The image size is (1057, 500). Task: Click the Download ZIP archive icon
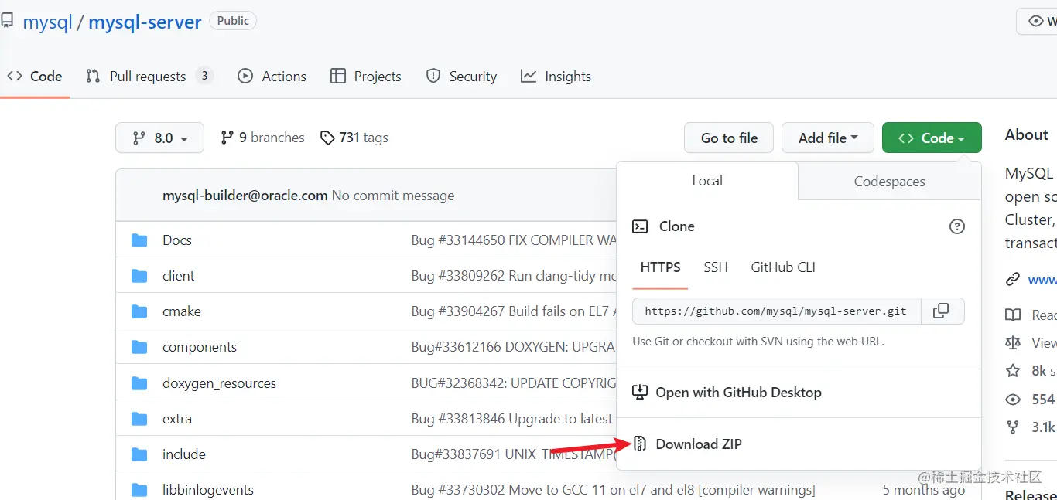tap(640, 444)
